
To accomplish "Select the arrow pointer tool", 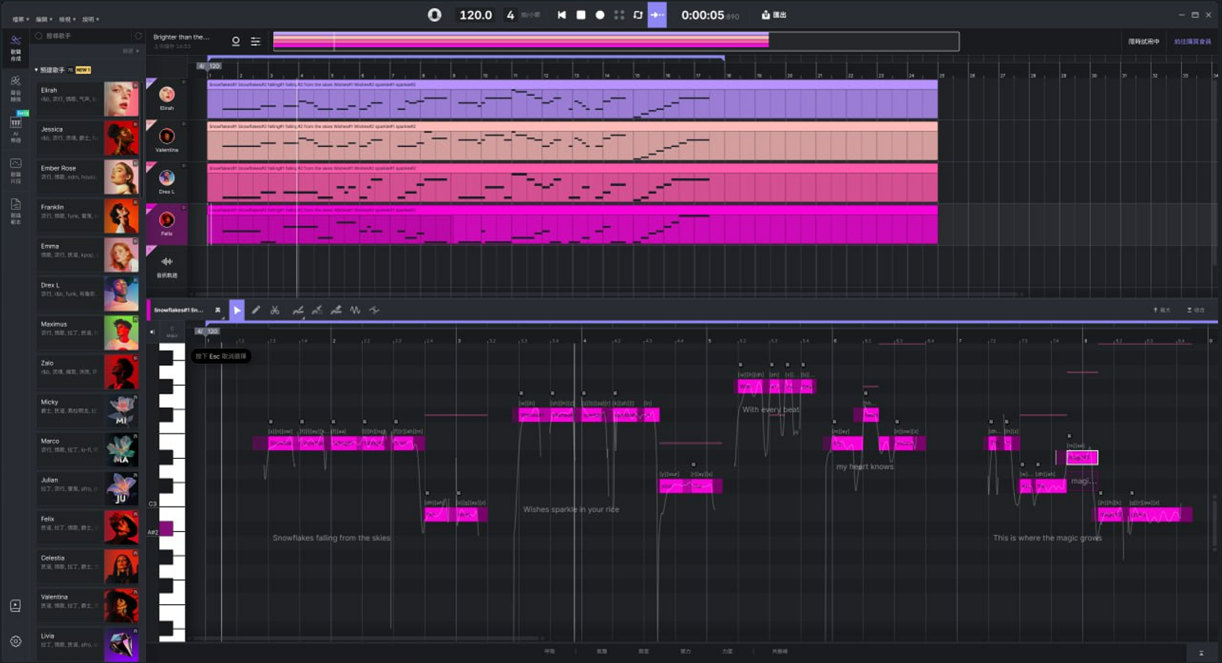I will [236, 310].
